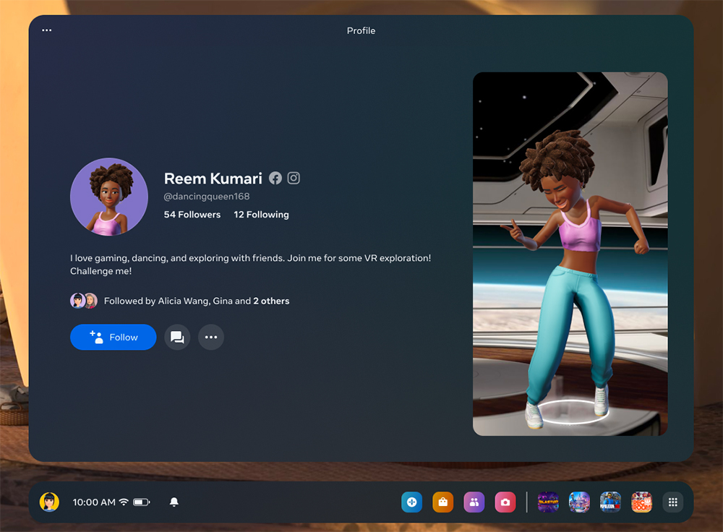Viewport: 723px width, 532px height.
Task: Open the notifications bell
Action: tap(174, 502)
